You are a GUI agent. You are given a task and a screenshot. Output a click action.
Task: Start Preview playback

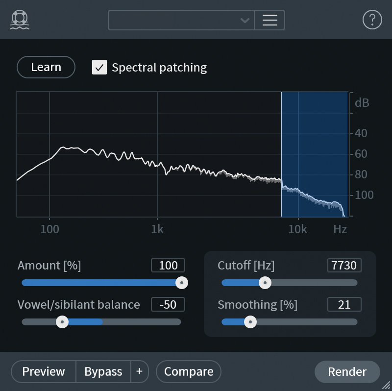43,372
